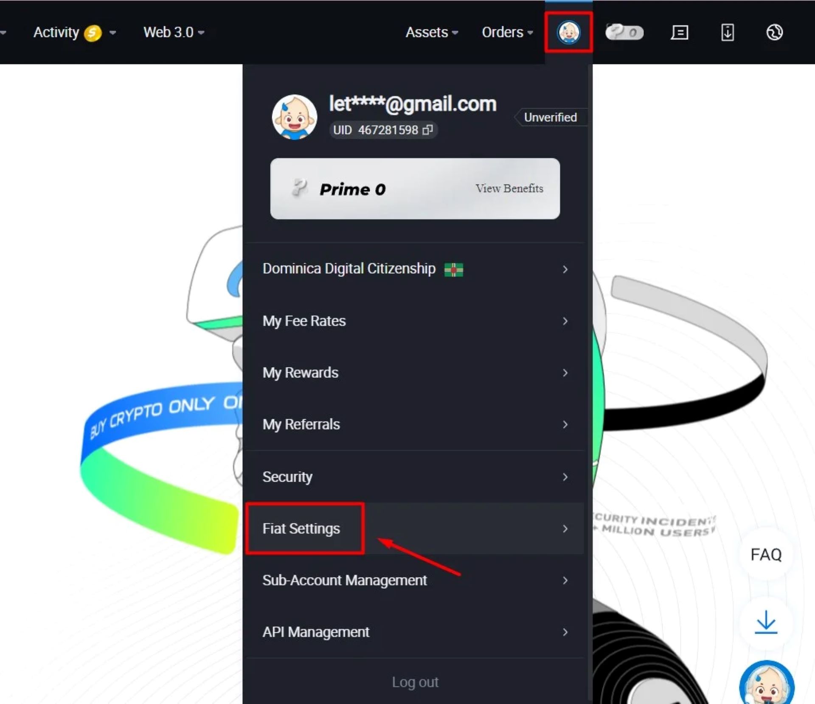Select Fiat Settings menu option

click(301, 529)
